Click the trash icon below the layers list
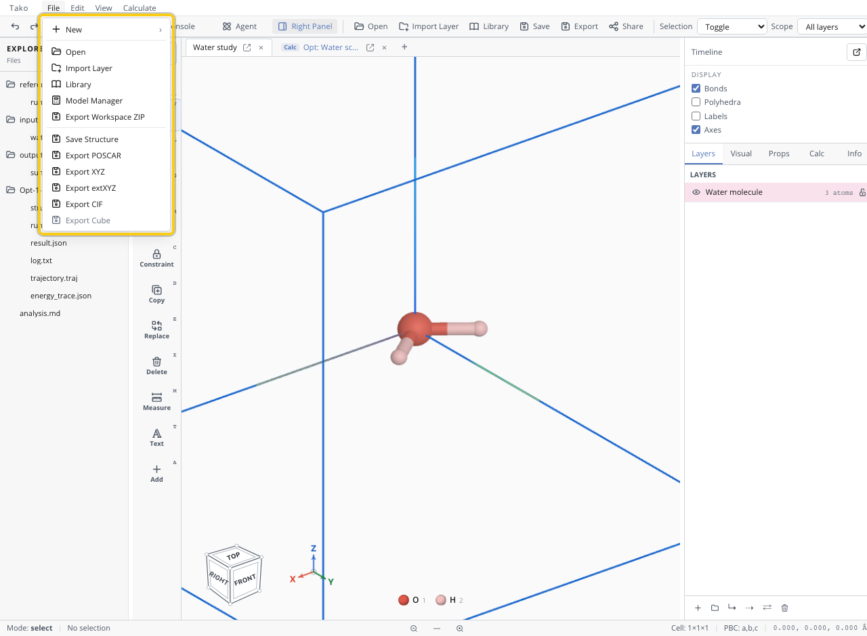 784,608
